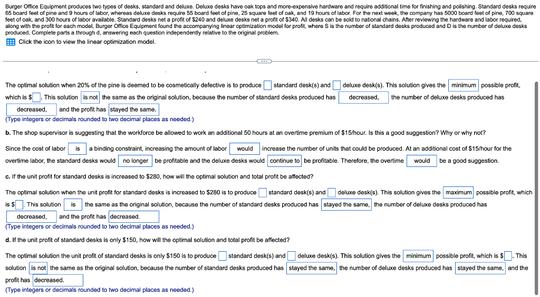This screenshot has height=297, width=540.
Task: Open 'would' dropdown after amount of labor
Action: [245, 149]
